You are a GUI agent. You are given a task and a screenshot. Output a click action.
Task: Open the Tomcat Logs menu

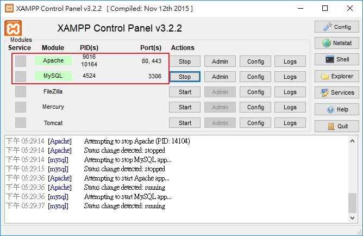click(x=290, y=123)
